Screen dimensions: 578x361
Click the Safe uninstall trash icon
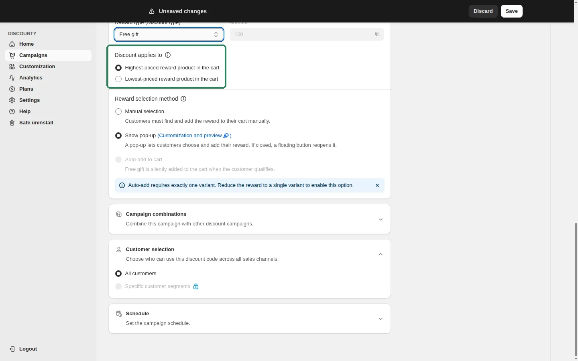(x=12, y=123)
